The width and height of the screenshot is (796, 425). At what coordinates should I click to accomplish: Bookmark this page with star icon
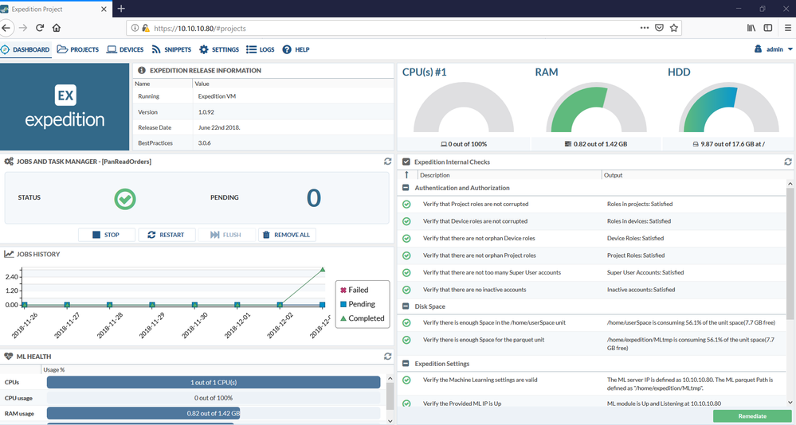coord(674,28)
